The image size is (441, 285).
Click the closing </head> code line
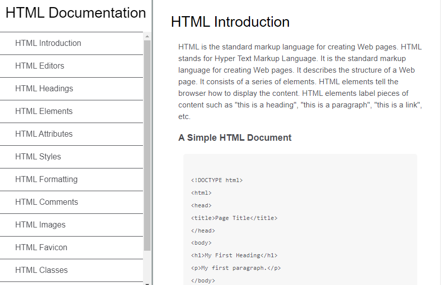click(203, 231)
